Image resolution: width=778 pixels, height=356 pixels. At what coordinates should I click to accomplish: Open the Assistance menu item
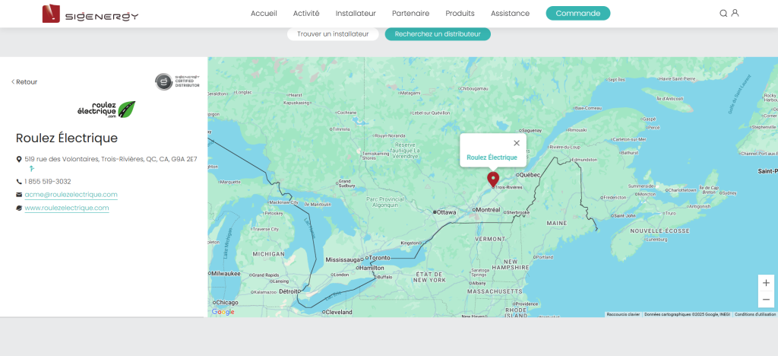pyautogui.click(x=510, y=14)
